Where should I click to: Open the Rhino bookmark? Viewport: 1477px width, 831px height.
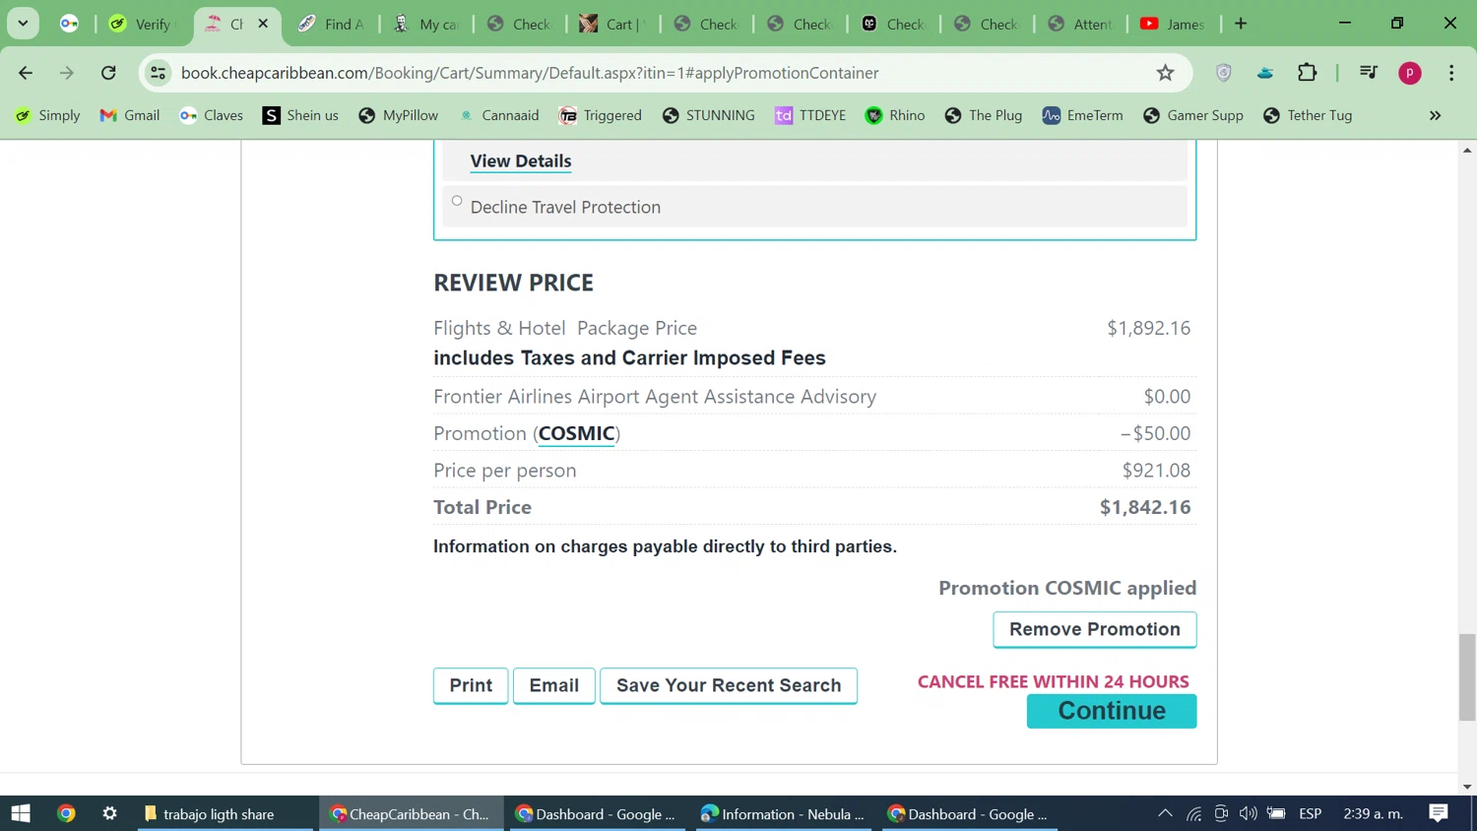[x=895, y=115]
